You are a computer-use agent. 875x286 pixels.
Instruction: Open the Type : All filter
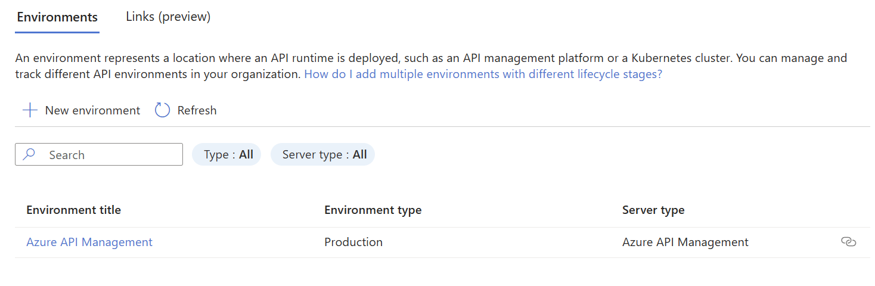[226, 155]
